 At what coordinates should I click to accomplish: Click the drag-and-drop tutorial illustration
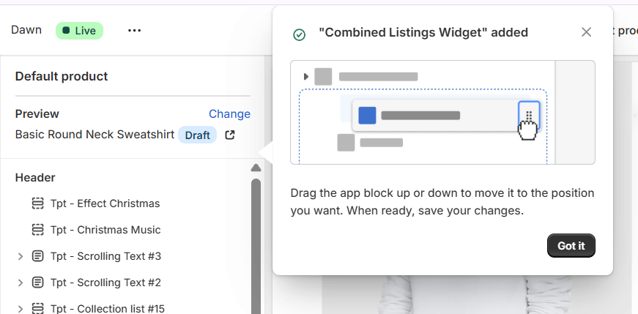tap(442, 112)
